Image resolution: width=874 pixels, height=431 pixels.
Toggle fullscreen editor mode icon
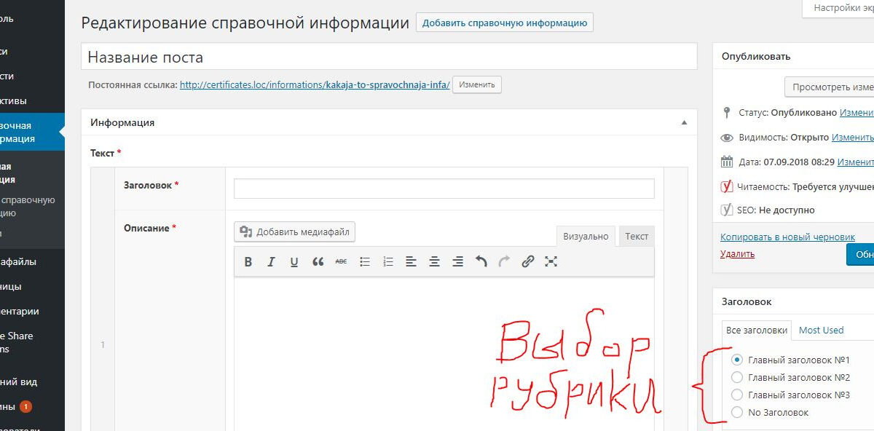(551, 261)
